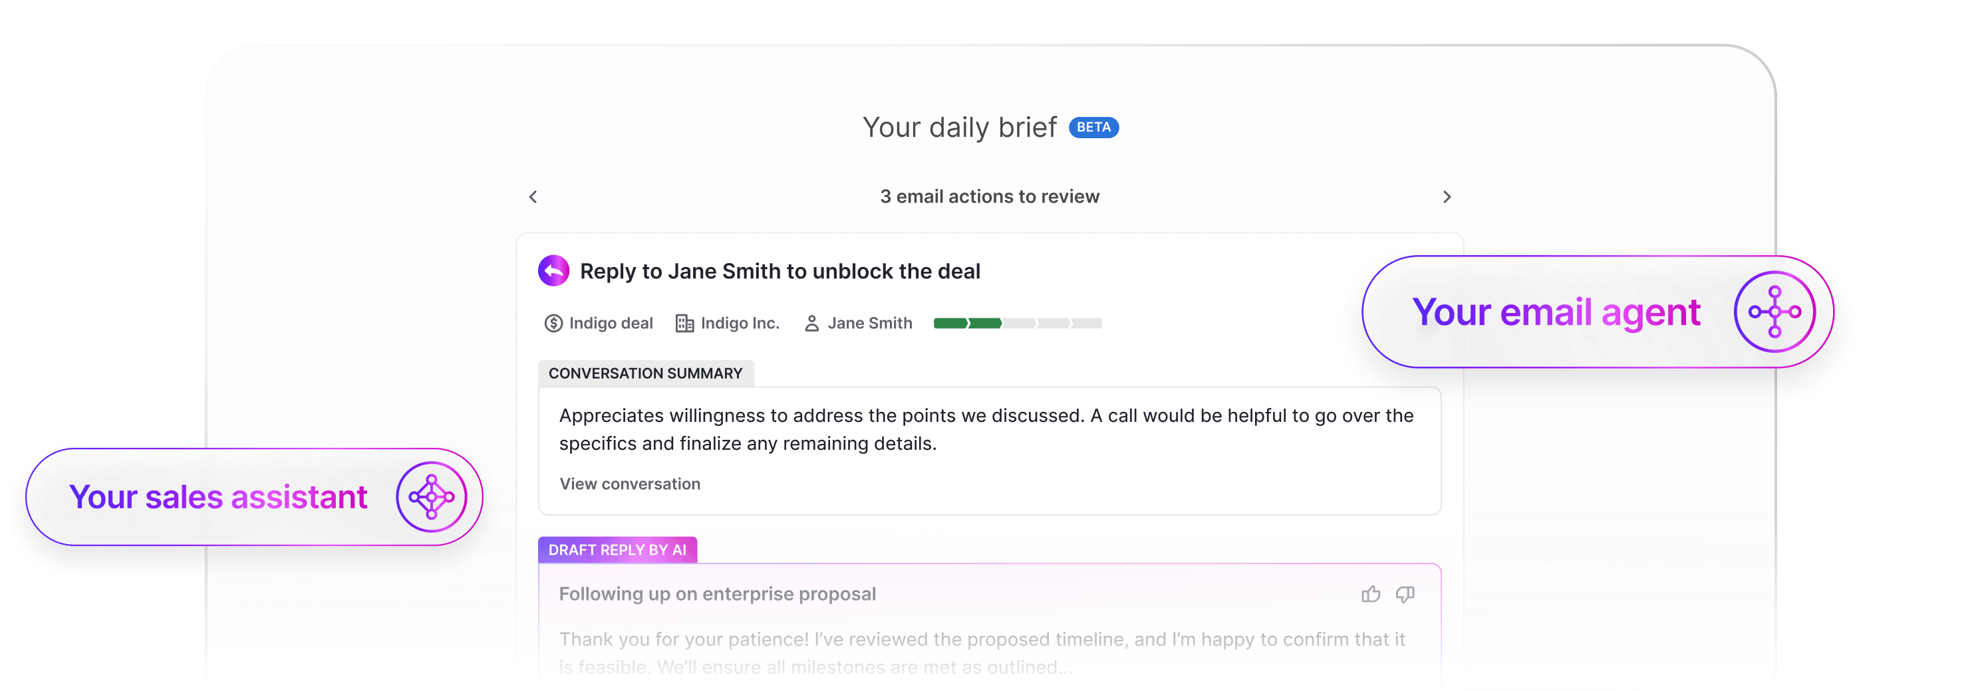Viewport: 1982px width, 691px height.
Task: Click the email agent network icon
Action: (x=1774, y=312)
